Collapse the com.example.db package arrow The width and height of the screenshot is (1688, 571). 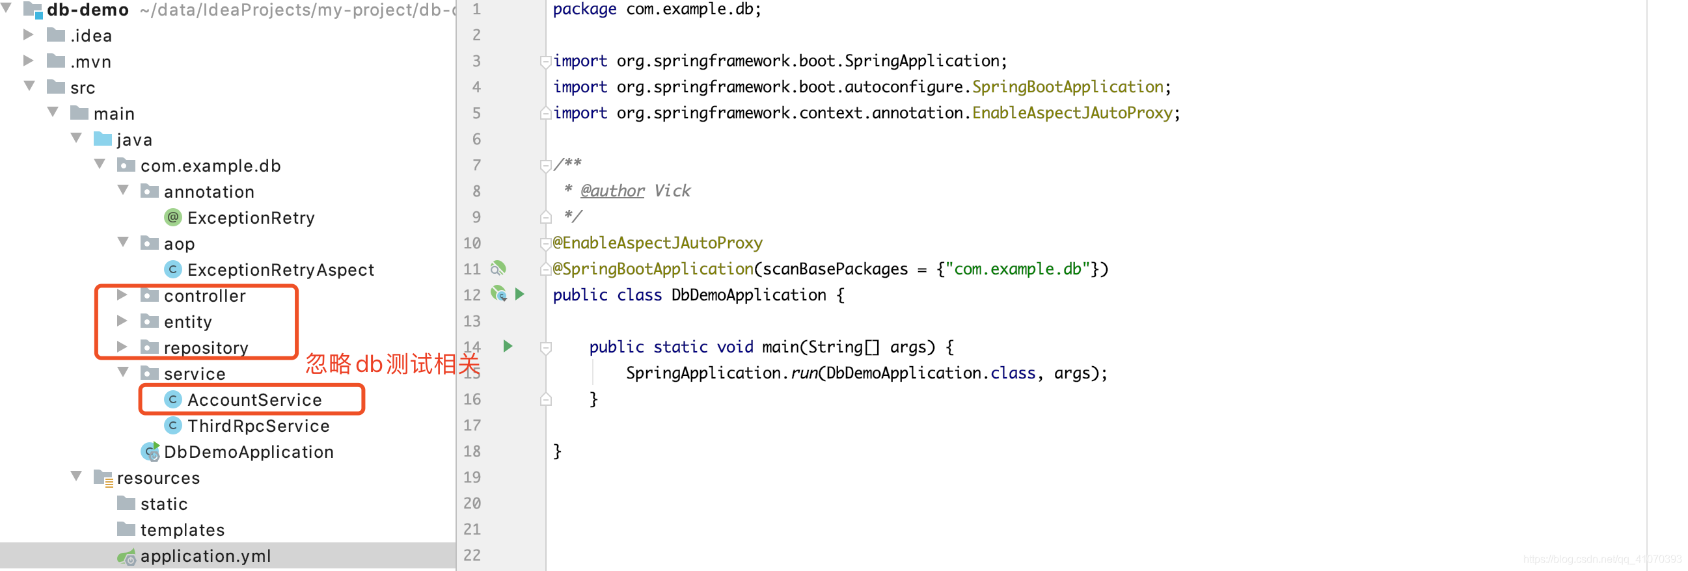[100, 164]
